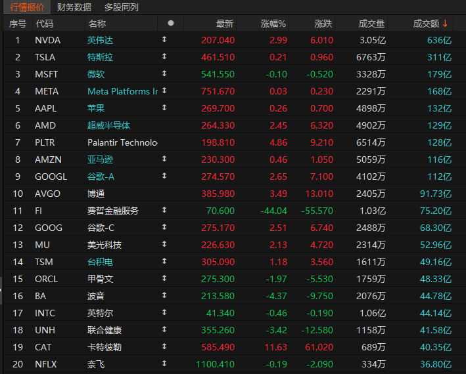Click the up-down marker icon in MU row
This screenshot has width=466, height=374.
click(164, 244)
